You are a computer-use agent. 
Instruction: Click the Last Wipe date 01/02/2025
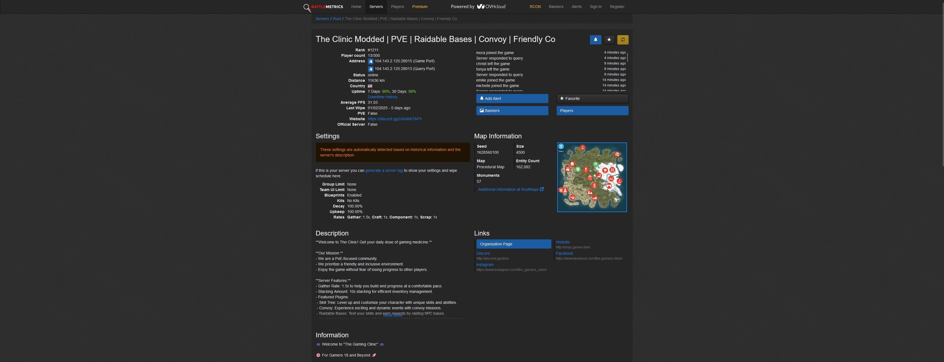[377, 108]
